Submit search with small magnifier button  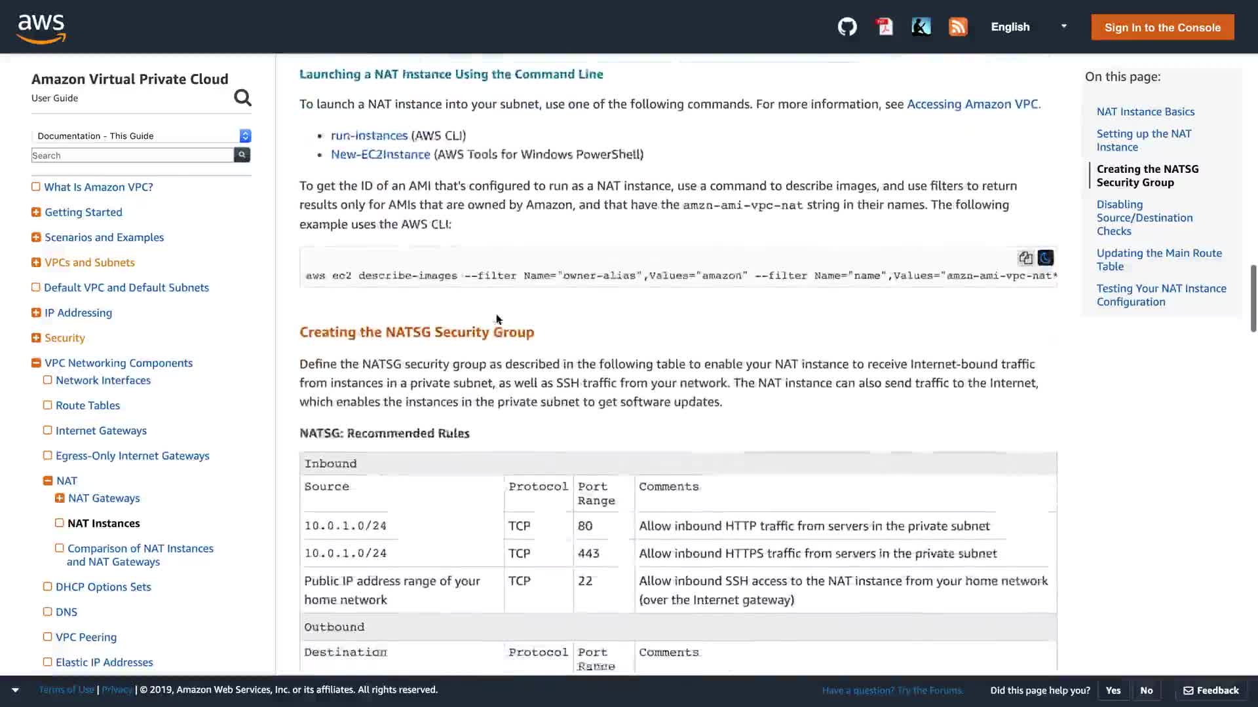242,155
